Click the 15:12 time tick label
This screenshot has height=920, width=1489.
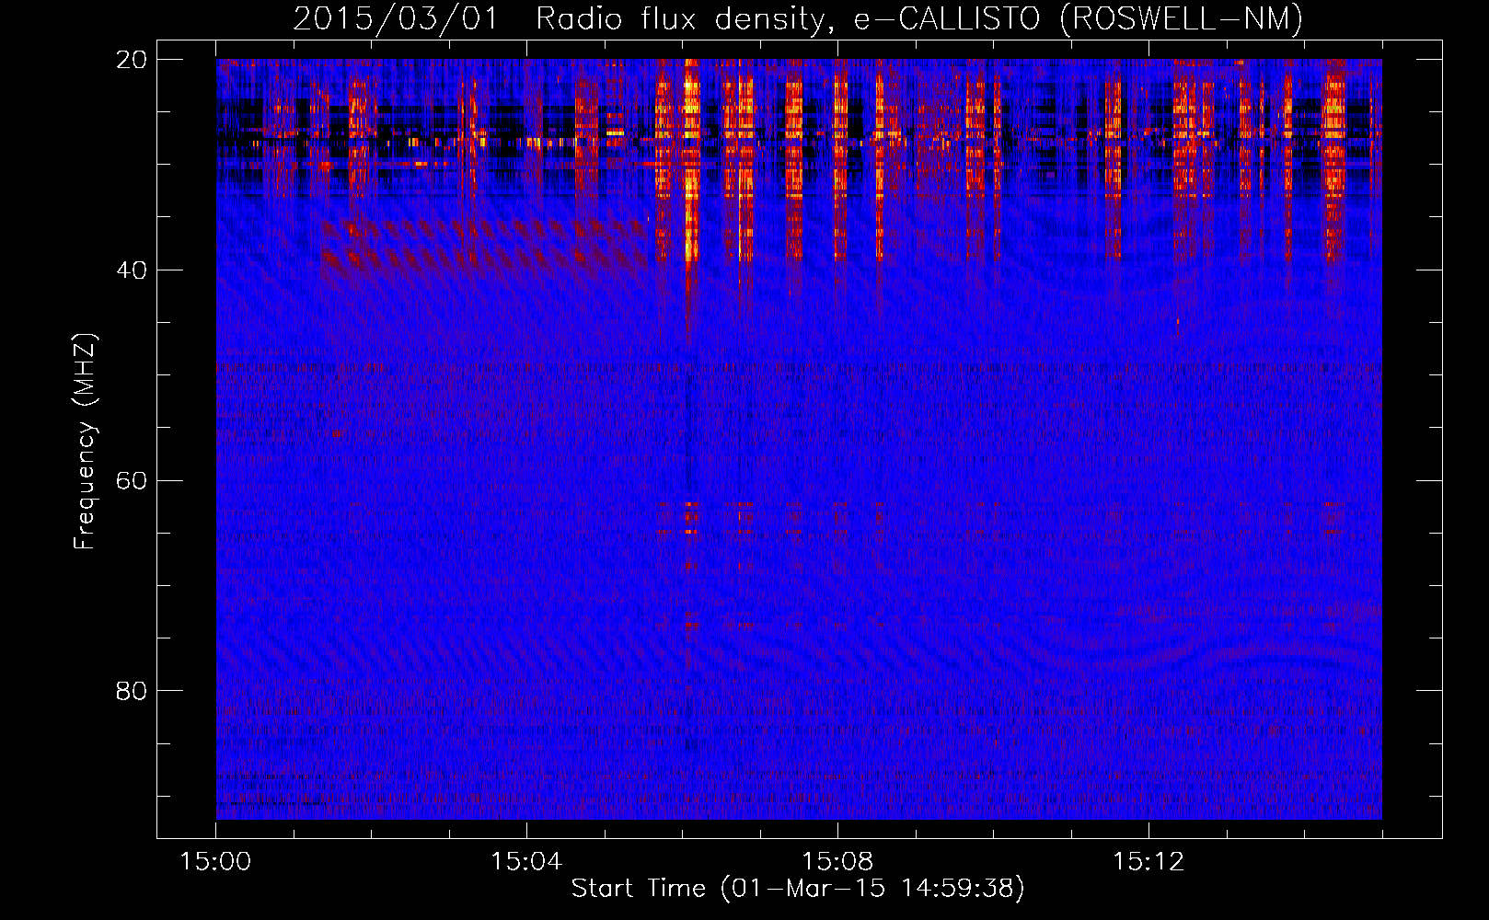1148,862
